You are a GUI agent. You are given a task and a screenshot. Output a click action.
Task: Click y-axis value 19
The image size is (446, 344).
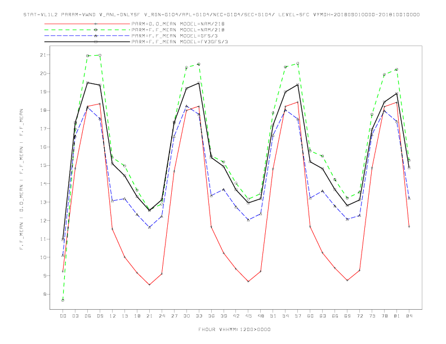coord(43,92)
